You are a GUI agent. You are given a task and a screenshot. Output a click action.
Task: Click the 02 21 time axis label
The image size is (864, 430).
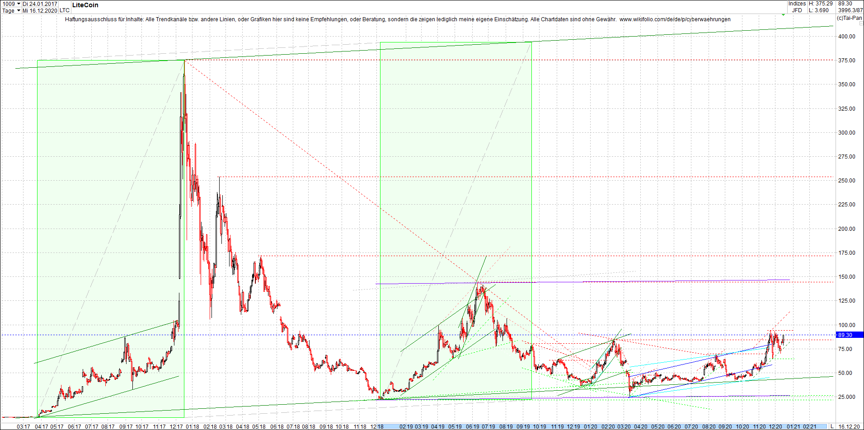[x=810, y=426]
